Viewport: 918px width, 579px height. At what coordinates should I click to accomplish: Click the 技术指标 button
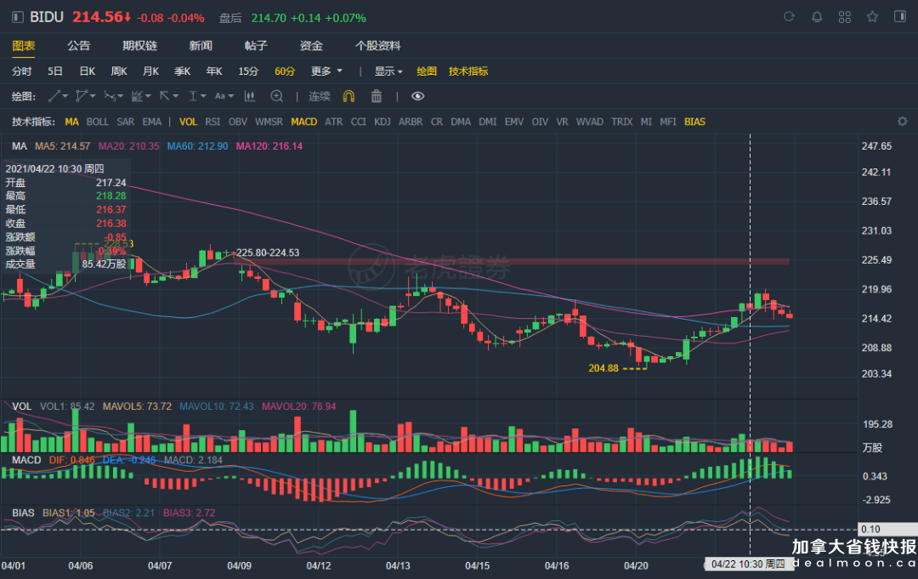point(468,71)
